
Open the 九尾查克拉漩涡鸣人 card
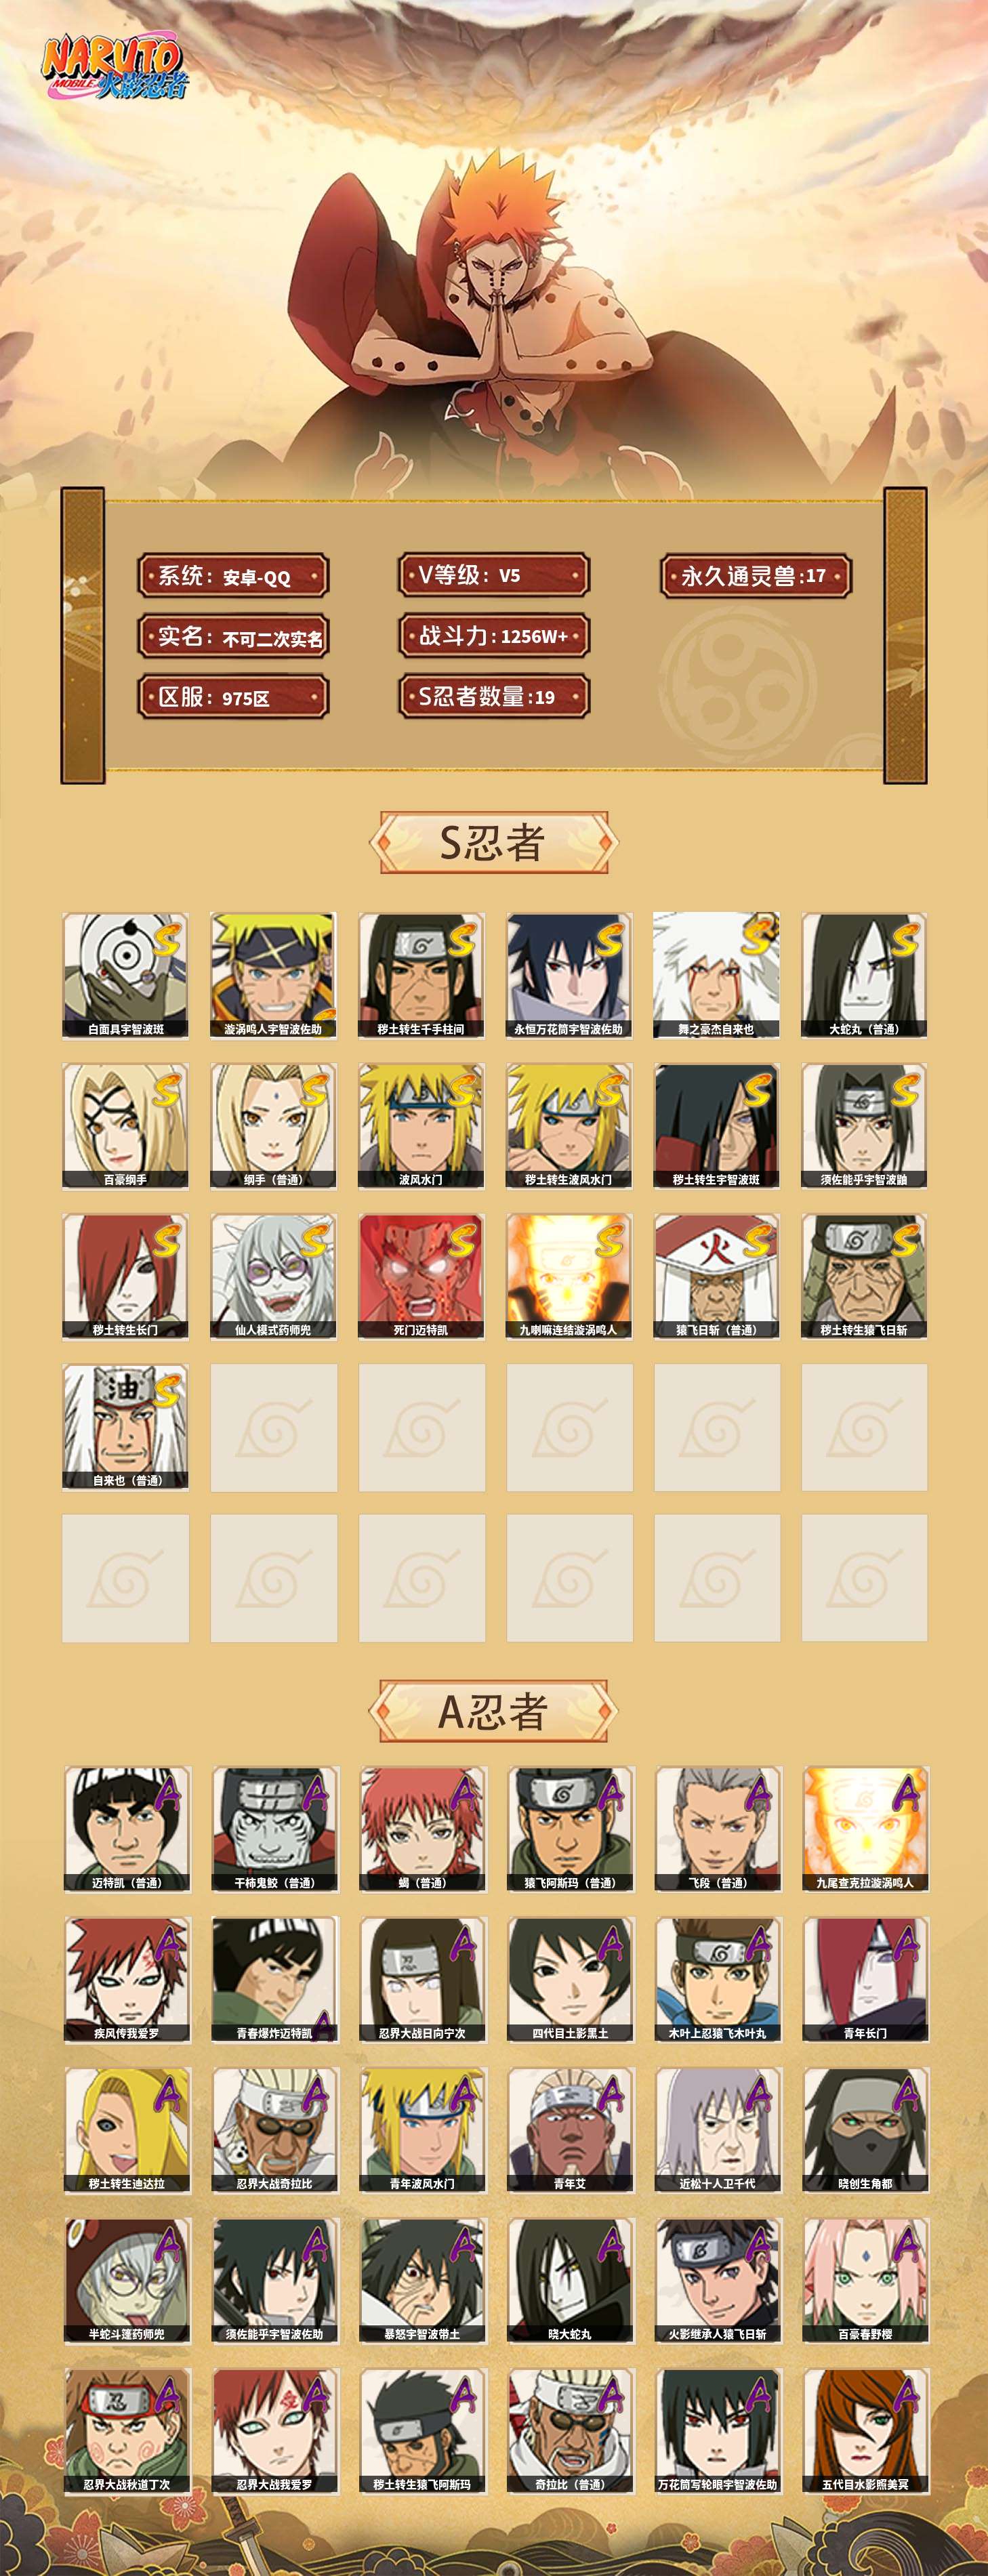(865, 1829)
